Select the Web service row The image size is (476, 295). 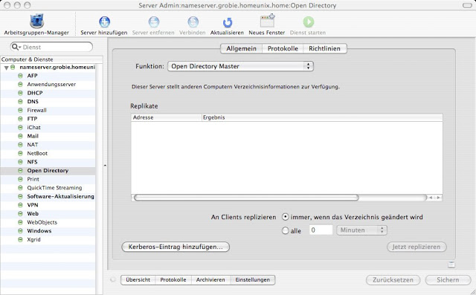click(x=48, y=214)
